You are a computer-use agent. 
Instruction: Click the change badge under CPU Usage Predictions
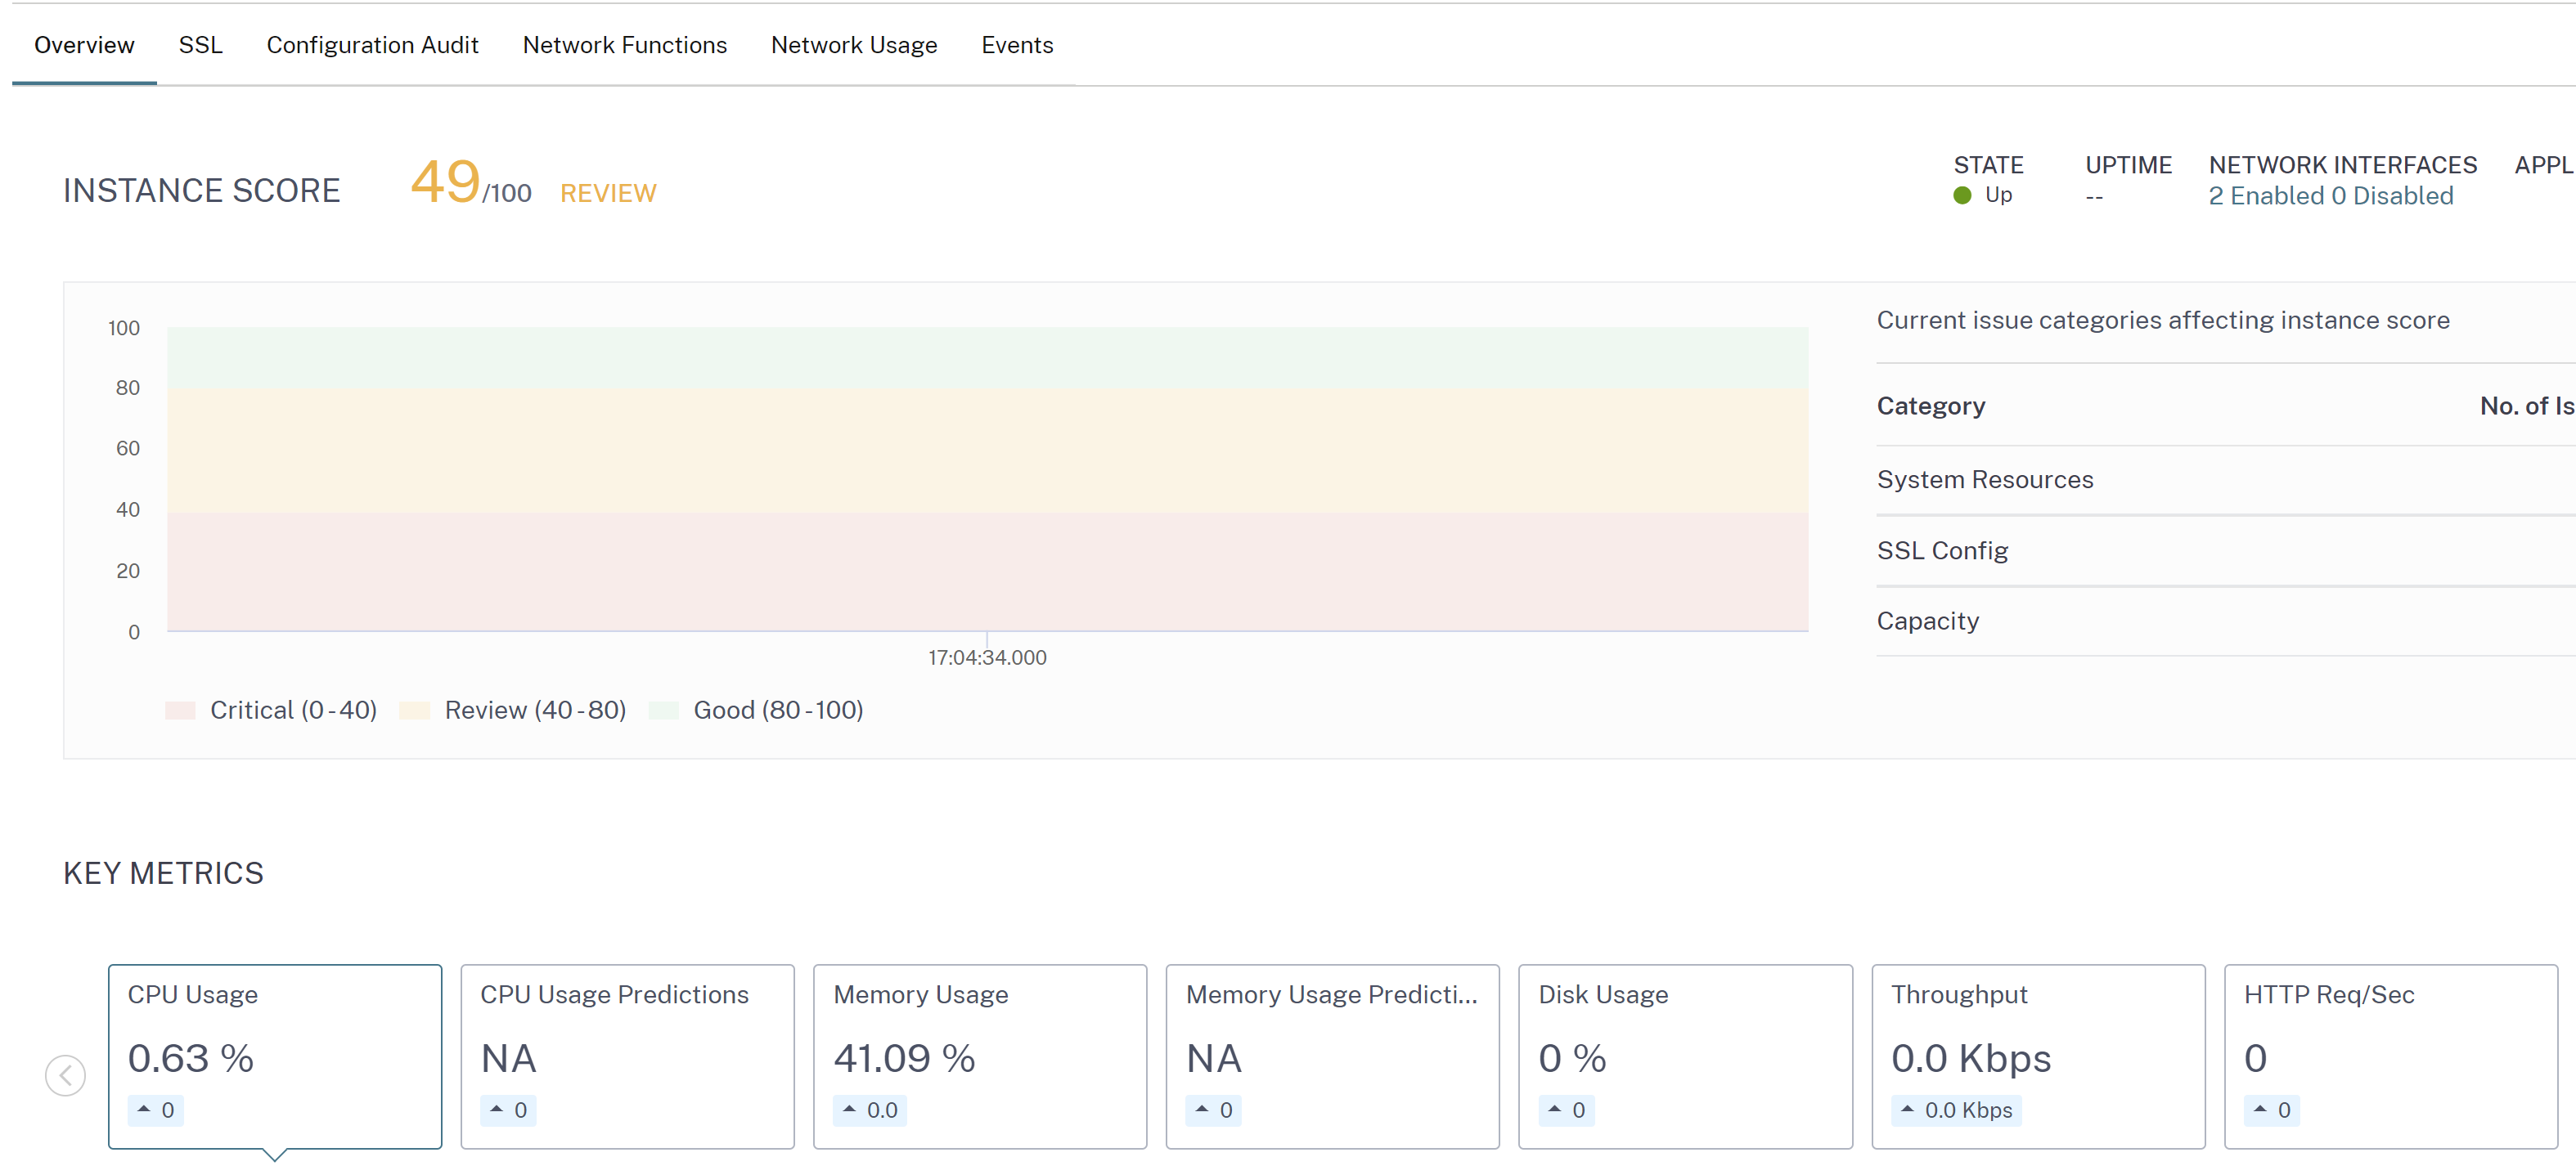(x=508, y=1110)
